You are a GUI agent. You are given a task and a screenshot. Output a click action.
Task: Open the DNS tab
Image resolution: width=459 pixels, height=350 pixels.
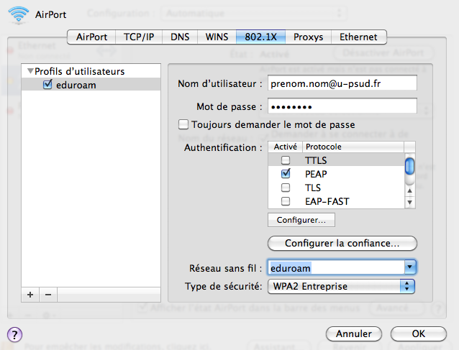tap(180, 37)
